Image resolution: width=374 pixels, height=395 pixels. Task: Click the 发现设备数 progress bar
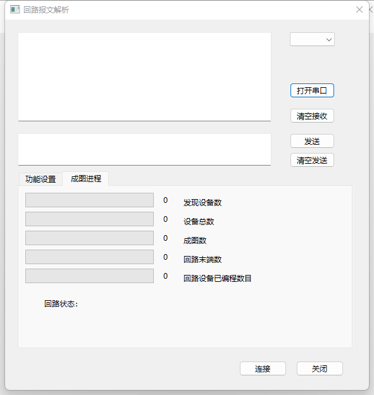pos(89,200)
